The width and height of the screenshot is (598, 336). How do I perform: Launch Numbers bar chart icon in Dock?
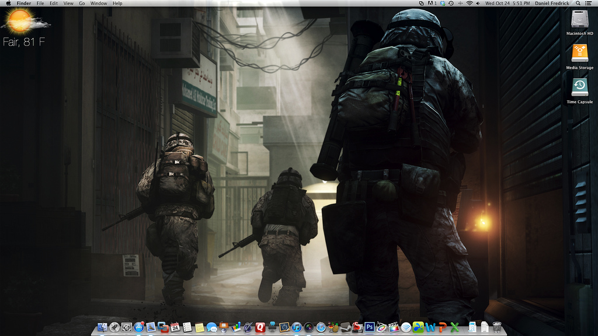coord(236,327)
